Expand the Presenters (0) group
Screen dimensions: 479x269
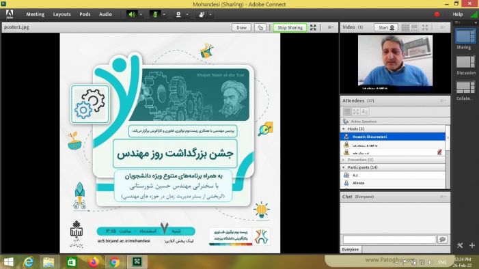click(x=344, y=160)
